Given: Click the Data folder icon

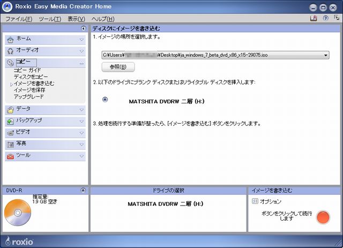Looking at the screenshot, I should [x=10, y=110].
